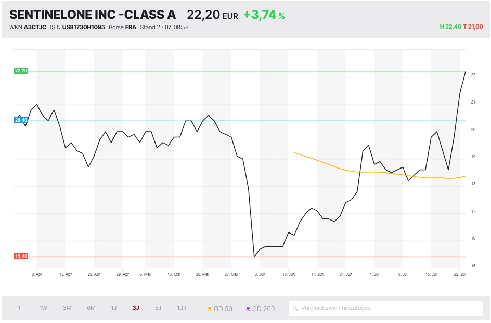491x323 pixels.
Task: Select the 3M time range
Action: [67, 308]
